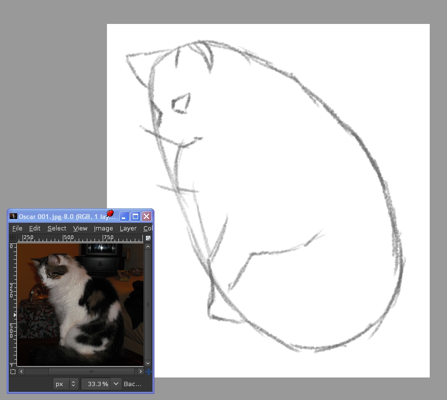This screenshot has height=400, width=447.
Task: Open the px unit dropdown
Action: click(66, 384)
